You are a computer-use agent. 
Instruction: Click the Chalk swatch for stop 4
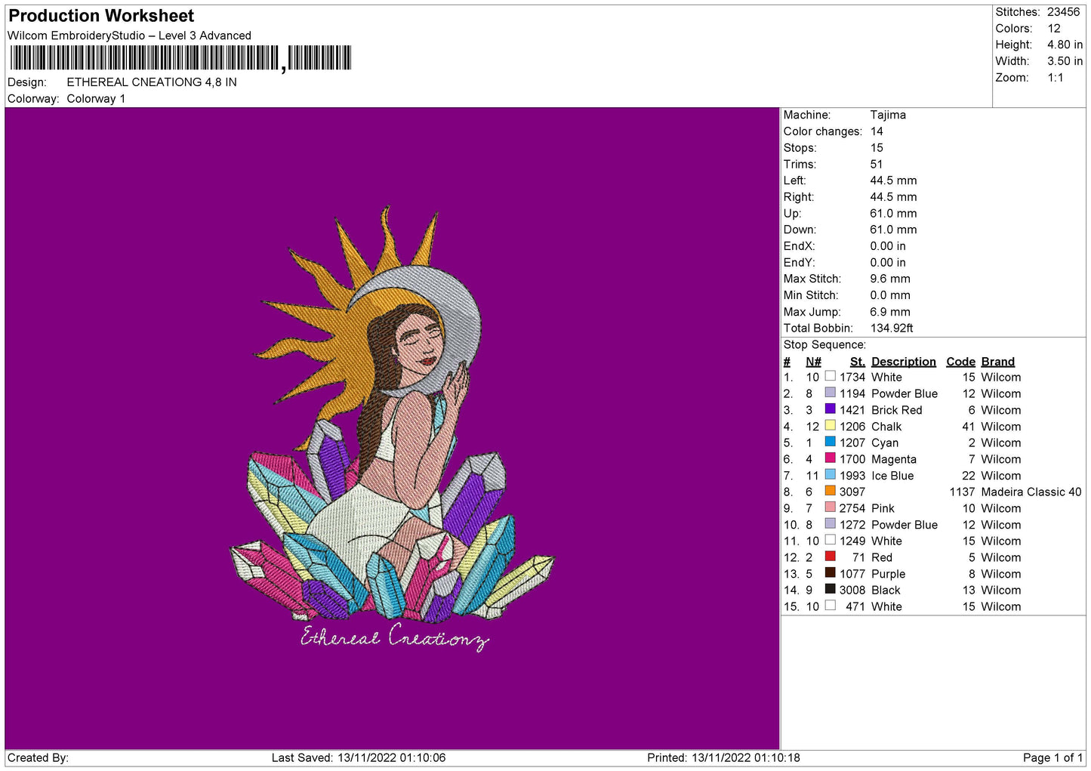pyautogui.click(x=830, y=425)
